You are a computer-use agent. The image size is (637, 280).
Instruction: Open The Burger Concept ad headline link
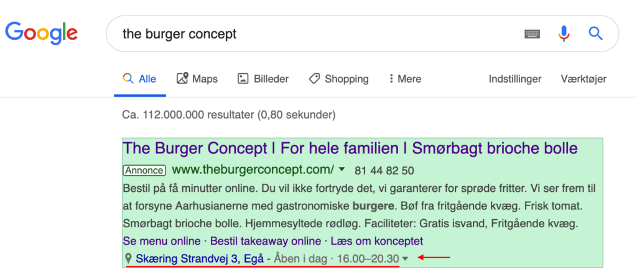350,148
